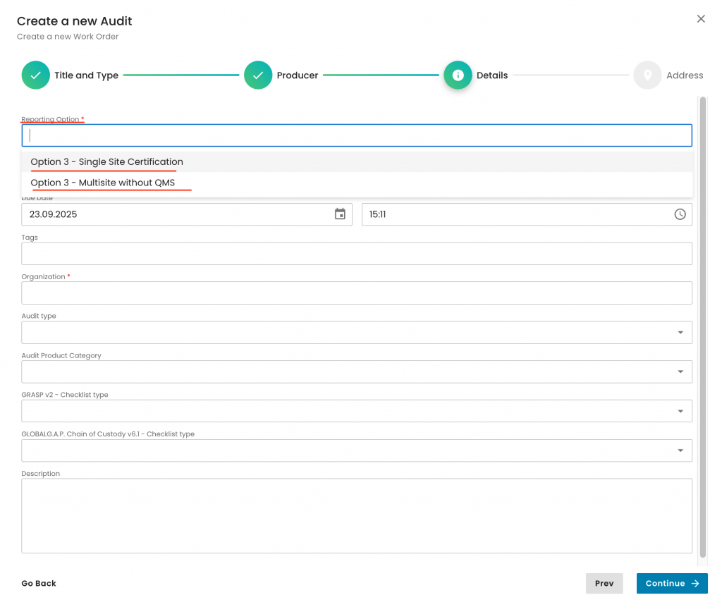This screenshot has width=722, height=607.
Task: Click the Producer step checkmark circle
Action: (258, 75)
